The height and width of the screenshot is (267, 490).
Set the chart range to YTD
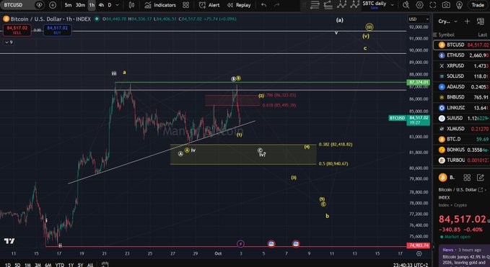pyautogui.click(x=60, y=265)
